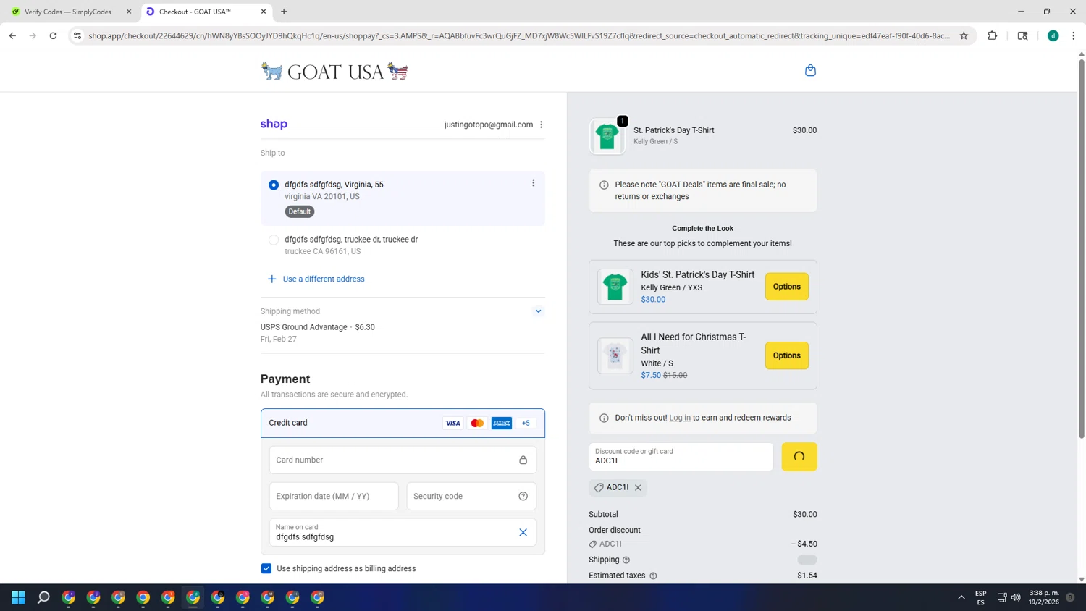1086x611 pixels.
Task: Click the Shop logo
Action: [x=274, y=124]
